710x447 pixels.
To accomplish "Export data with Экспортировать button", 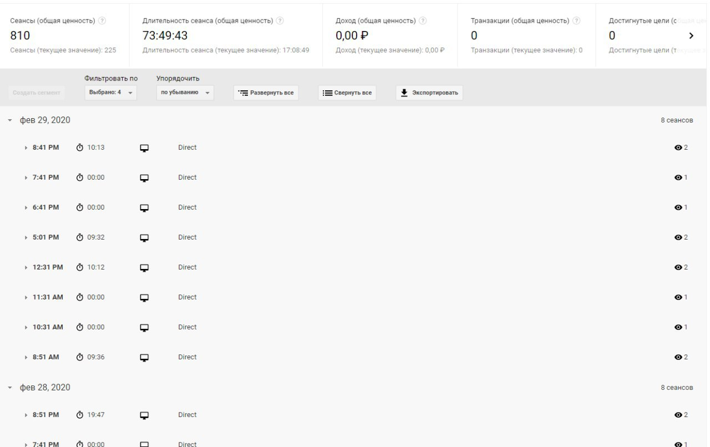I will [429, 93].
